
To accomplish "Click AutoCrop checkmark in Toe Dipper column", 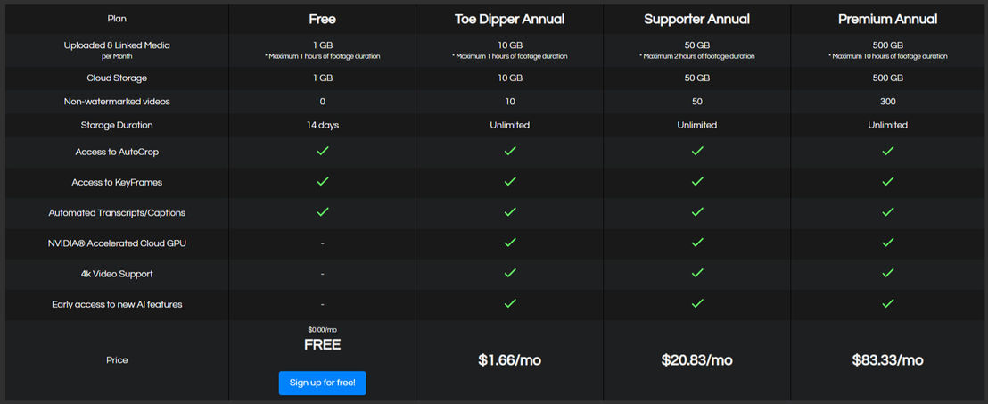I will tap(510, 152).
